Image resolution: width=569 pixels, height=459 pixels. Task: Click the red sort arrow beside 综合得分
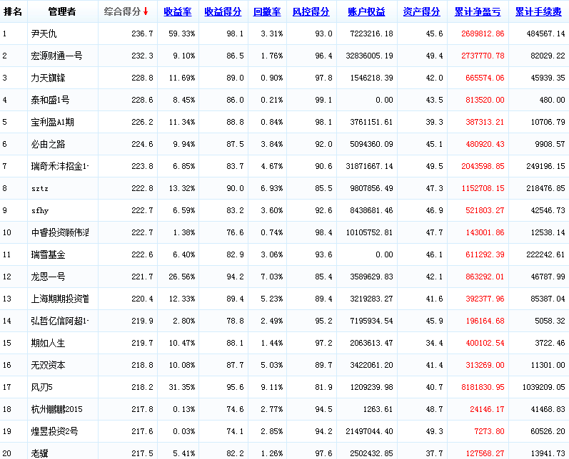pyautogui.click(x=146, y=11)
